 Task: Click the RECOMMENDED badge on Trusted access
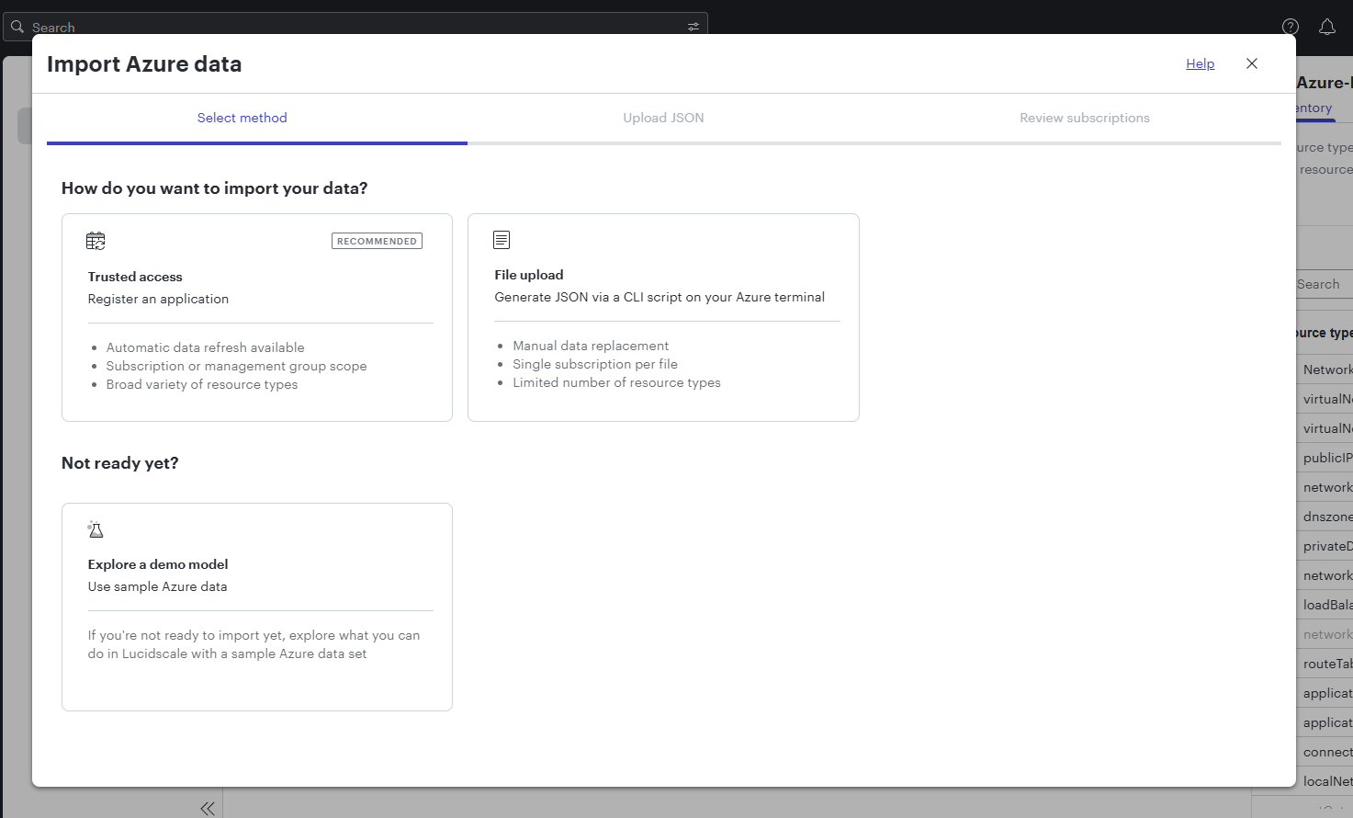coord(377,240)
